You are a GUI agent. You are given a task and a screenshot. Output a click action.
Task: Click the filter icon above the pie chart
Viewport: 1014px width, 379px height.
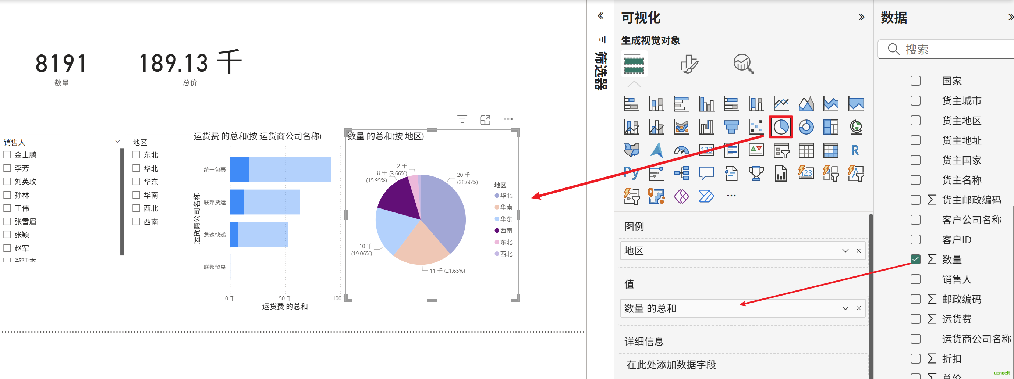(x=462, y=119)
